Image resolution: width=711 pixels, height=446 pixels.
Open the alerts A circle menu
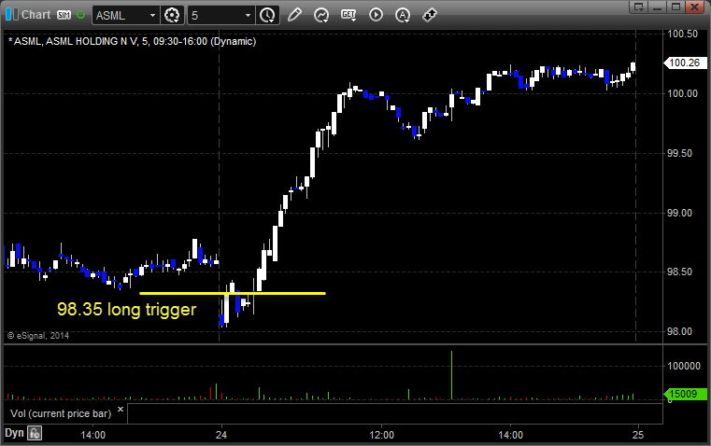(403, 15)
